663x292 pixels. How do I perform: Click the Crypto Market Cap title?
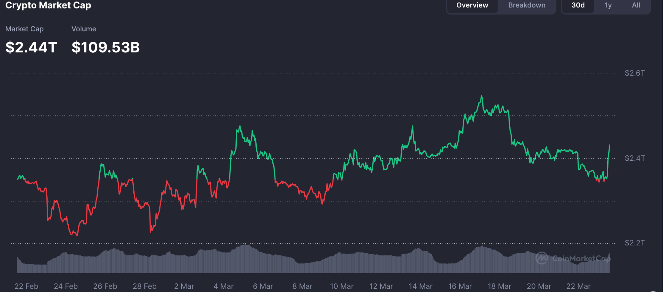[48, 5]
